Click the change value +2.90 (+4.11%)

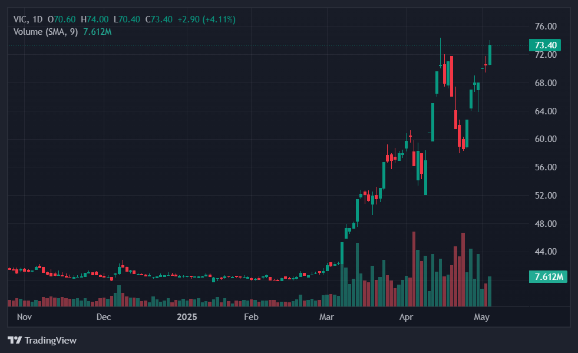pyautogui.click(x=206, y=19)
